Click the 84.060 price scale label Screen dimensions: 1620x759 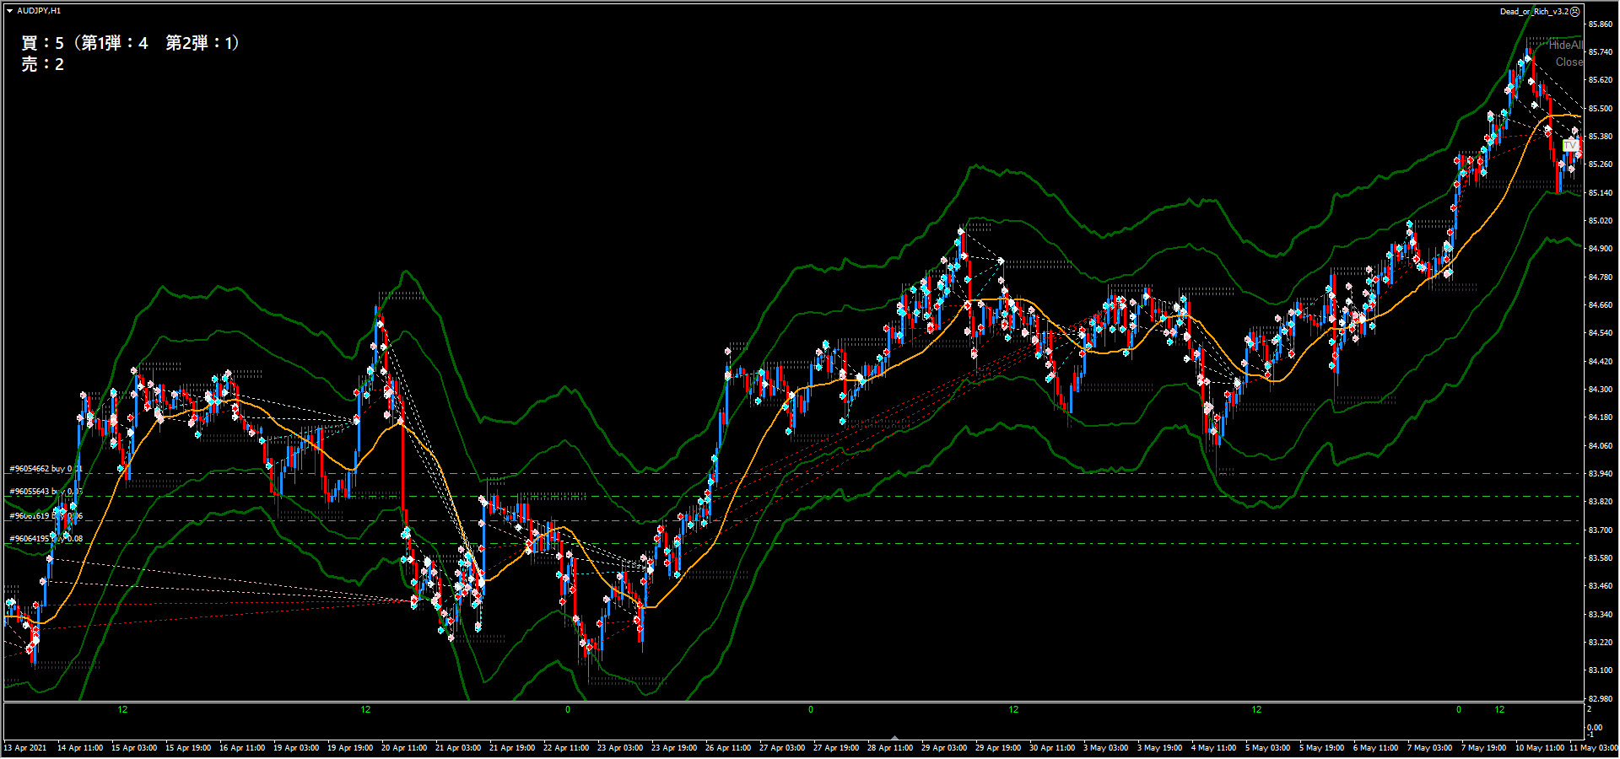pyautogui.click(x=1601, y=446)
